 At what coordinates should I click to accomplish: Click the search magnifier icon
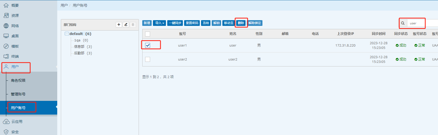[403, 23]
